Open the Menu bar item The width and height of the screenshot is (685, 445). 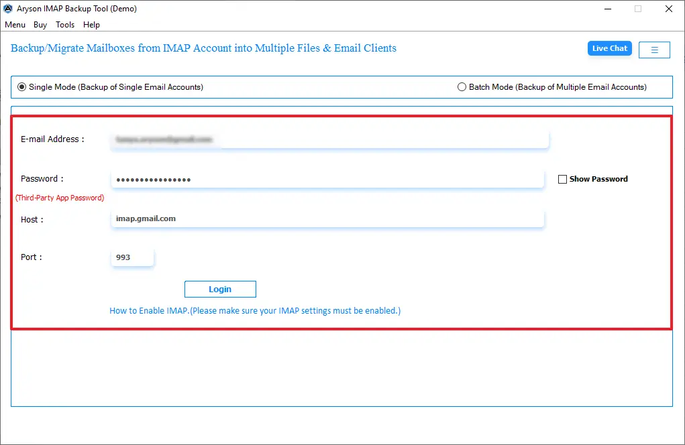pyautogui.click(x=15, y=25)
